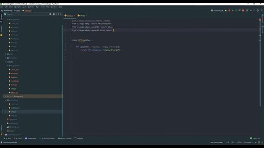Click line-column position indicator in status bar
This screenshot has width=264, height=148.
[228, 143]
